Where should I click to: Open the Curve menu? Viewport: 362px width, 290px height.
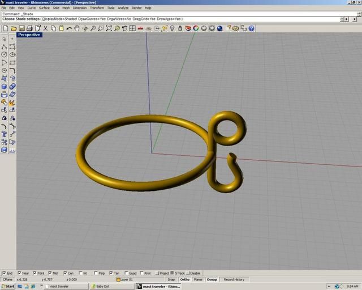[x=32, y=8]
